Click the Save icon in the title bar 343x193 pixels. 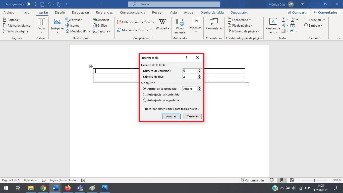click(42, 4)
